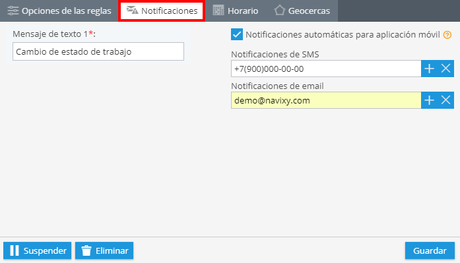Click the envelope alert icon on Notificaciones tab
Screen dimensions: 460x263
click(x=132, y=11)
